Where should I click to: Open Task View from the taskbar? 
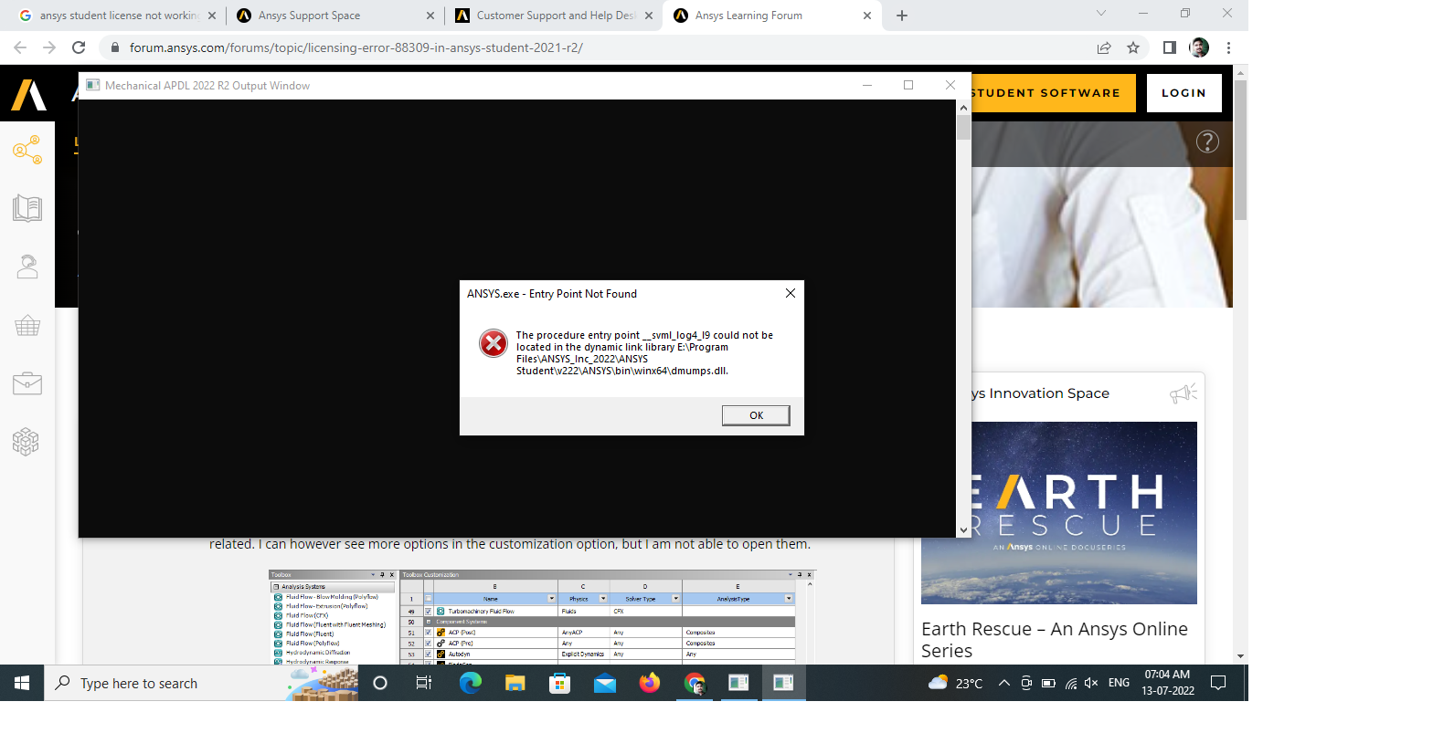pyautogui.click(x=424, y=683)
